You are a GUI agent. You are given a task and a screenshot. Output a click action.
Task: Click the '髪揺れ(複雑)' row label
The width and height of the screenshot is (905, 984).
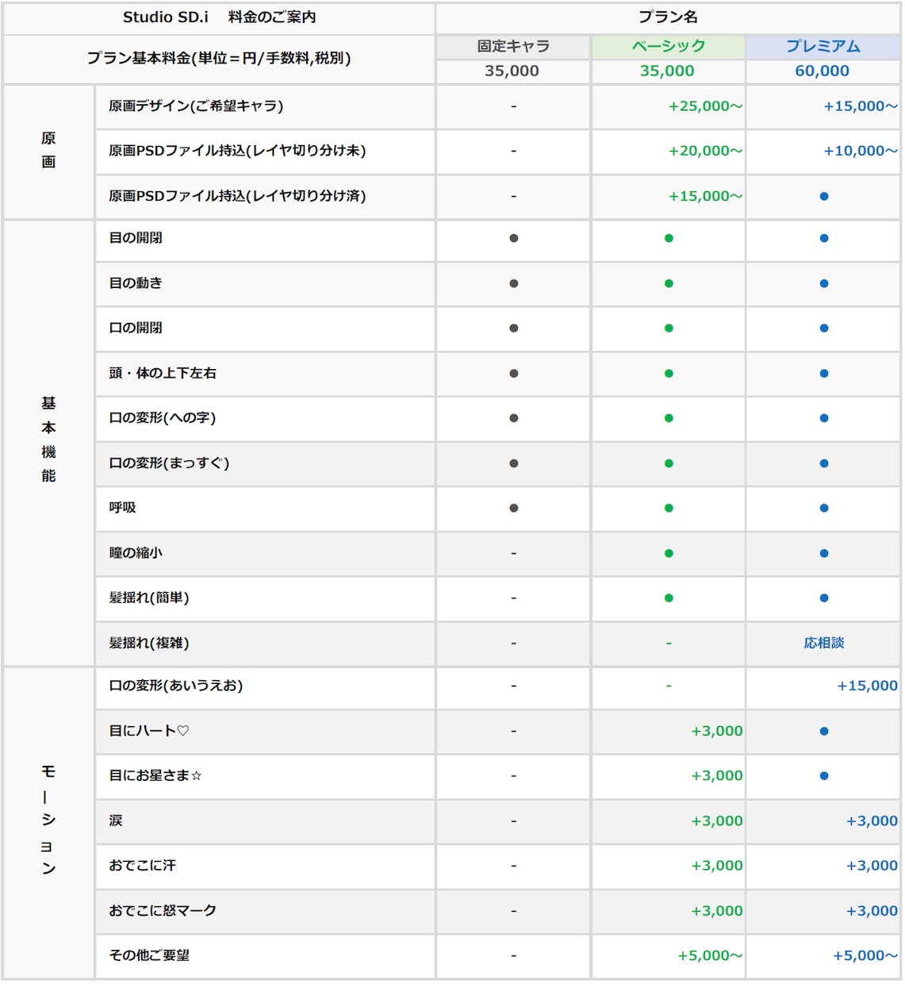coord(149,643)
